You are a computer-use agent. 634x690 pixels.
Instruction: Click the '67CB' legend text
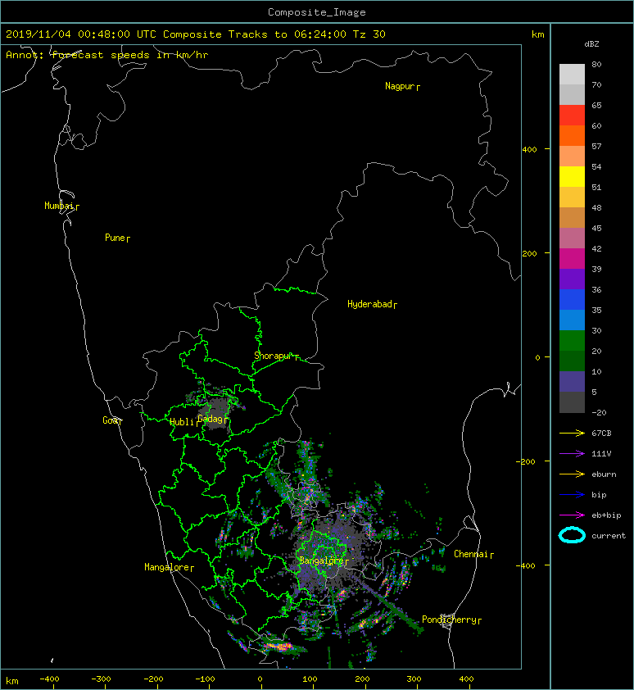click(601, 434)
